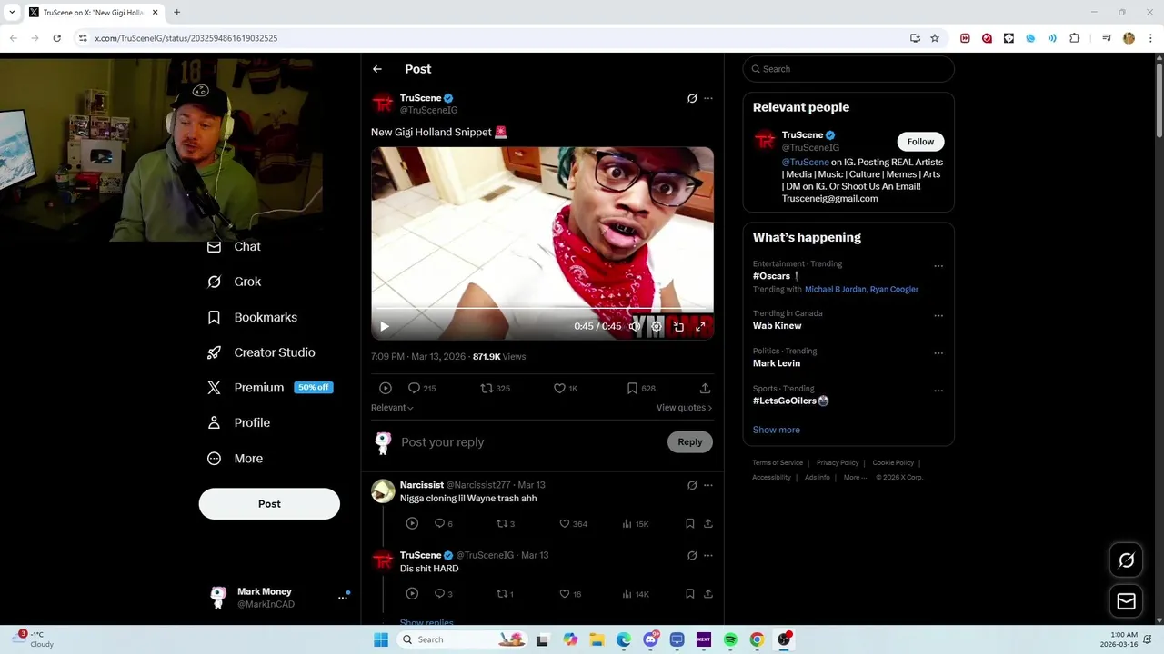Open Profile in the sidebar
The width and height of the screenshot is (1164, 654).
(238, 423)
